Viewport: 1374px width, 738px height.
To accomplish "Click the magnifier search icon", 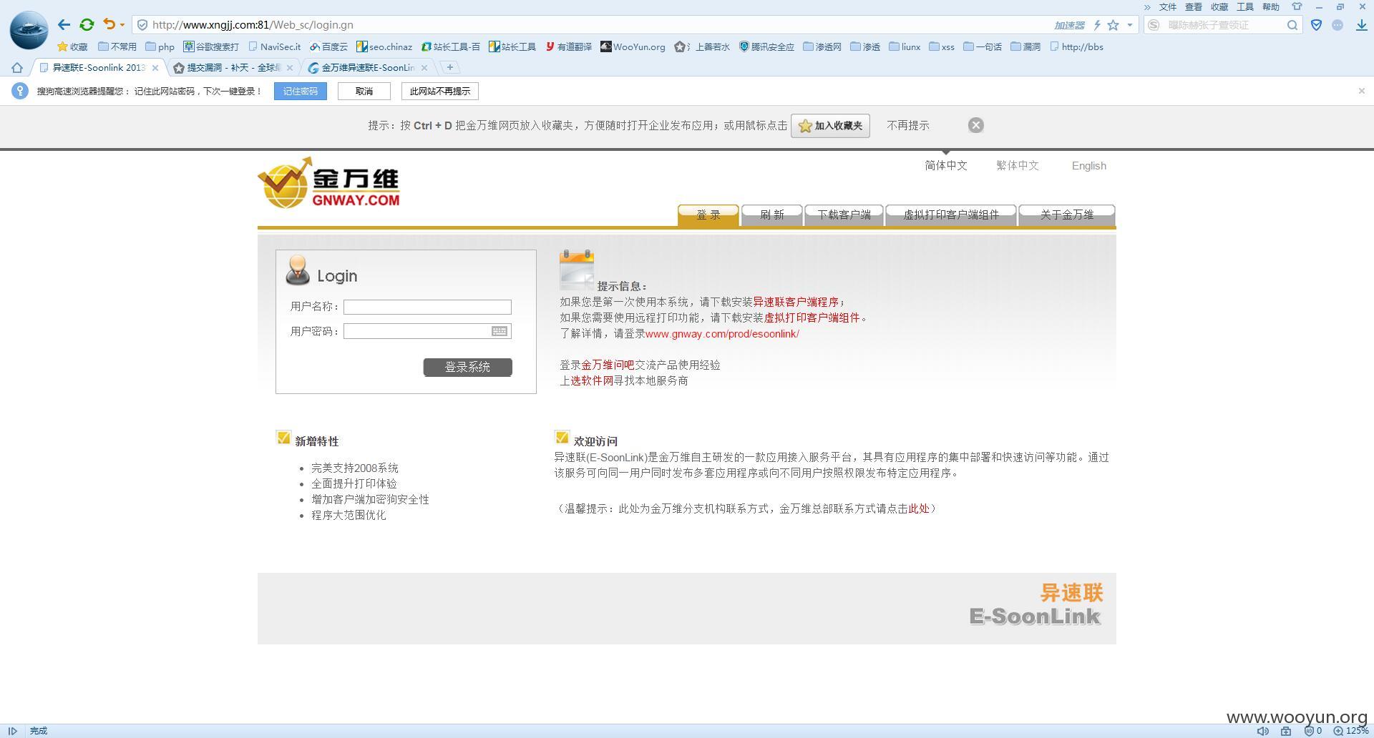I will pyautogui.click(x=1292, y=25).
